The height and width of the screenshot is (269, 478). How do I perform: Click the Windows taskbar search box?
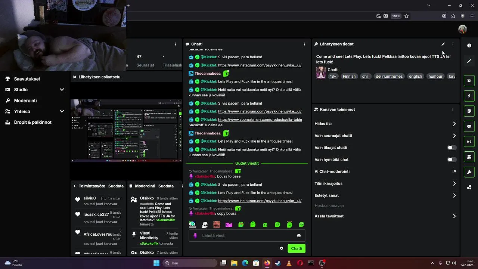click(190, 263)
